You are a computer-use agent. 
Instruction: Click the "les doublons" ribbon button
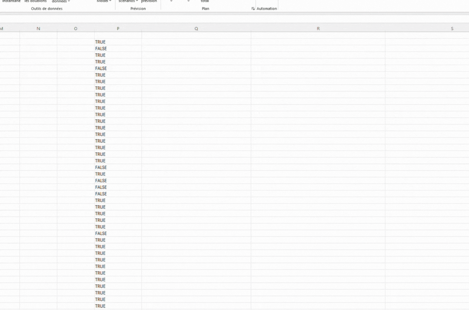coord(35,1)
